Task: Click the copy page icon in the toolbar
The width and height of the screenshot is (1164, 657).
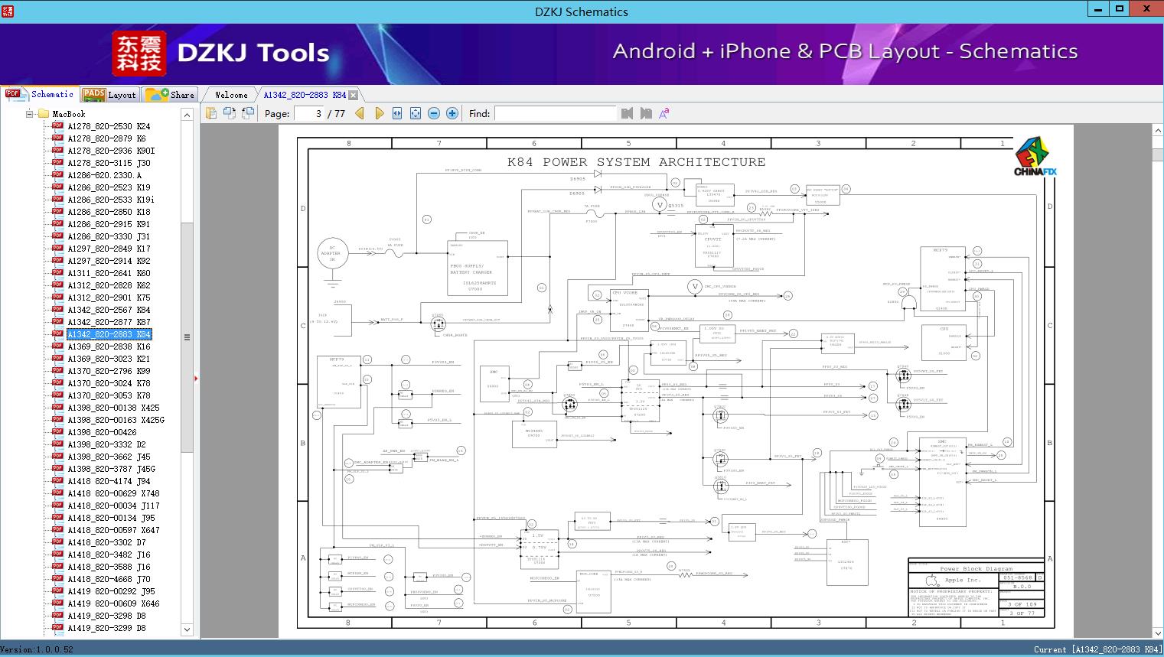Action: coord(210,113)
